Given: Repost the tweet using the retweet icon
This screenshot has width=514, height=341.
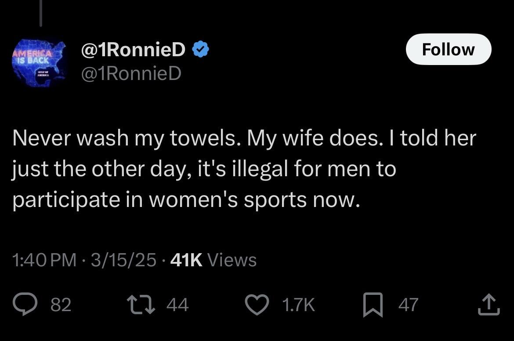Looking at the screenshot, I should [141, 305].
